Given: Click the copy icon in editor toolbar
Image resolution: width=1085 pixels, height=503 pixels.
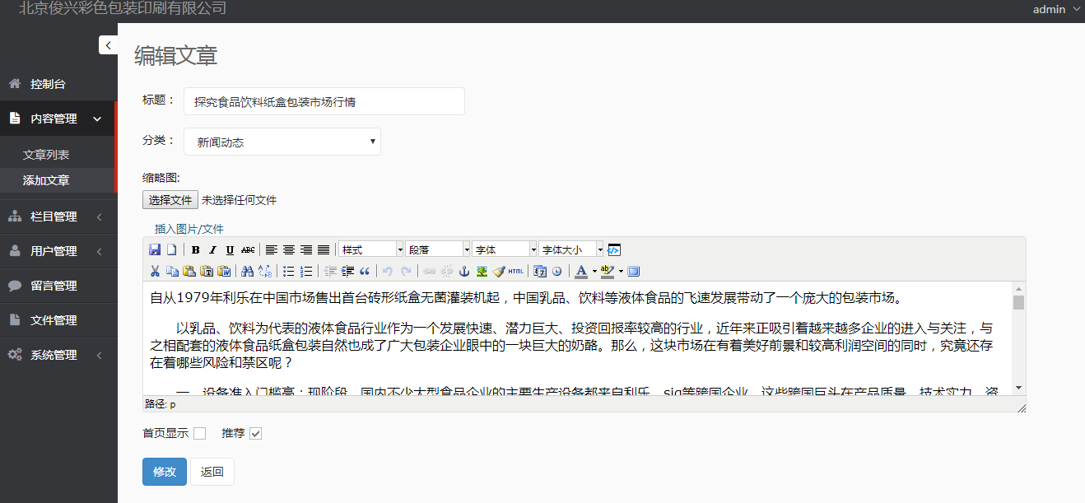Looking at the screenshot, I should click(172, 271).
